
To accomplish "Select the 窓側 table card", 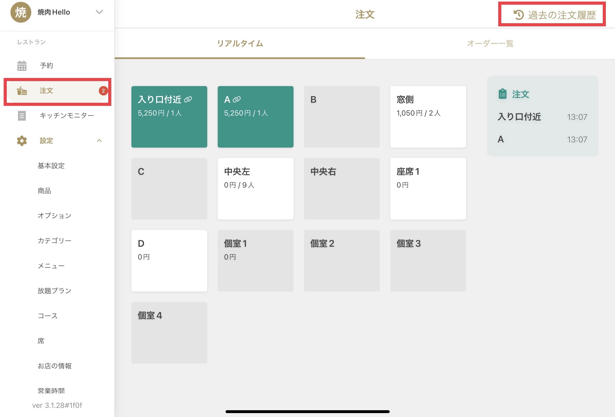I will [x=428, y=117].
